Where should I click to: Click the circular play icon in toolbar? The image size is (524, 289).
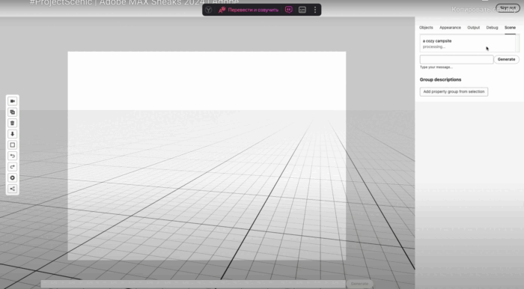[13, 177]
